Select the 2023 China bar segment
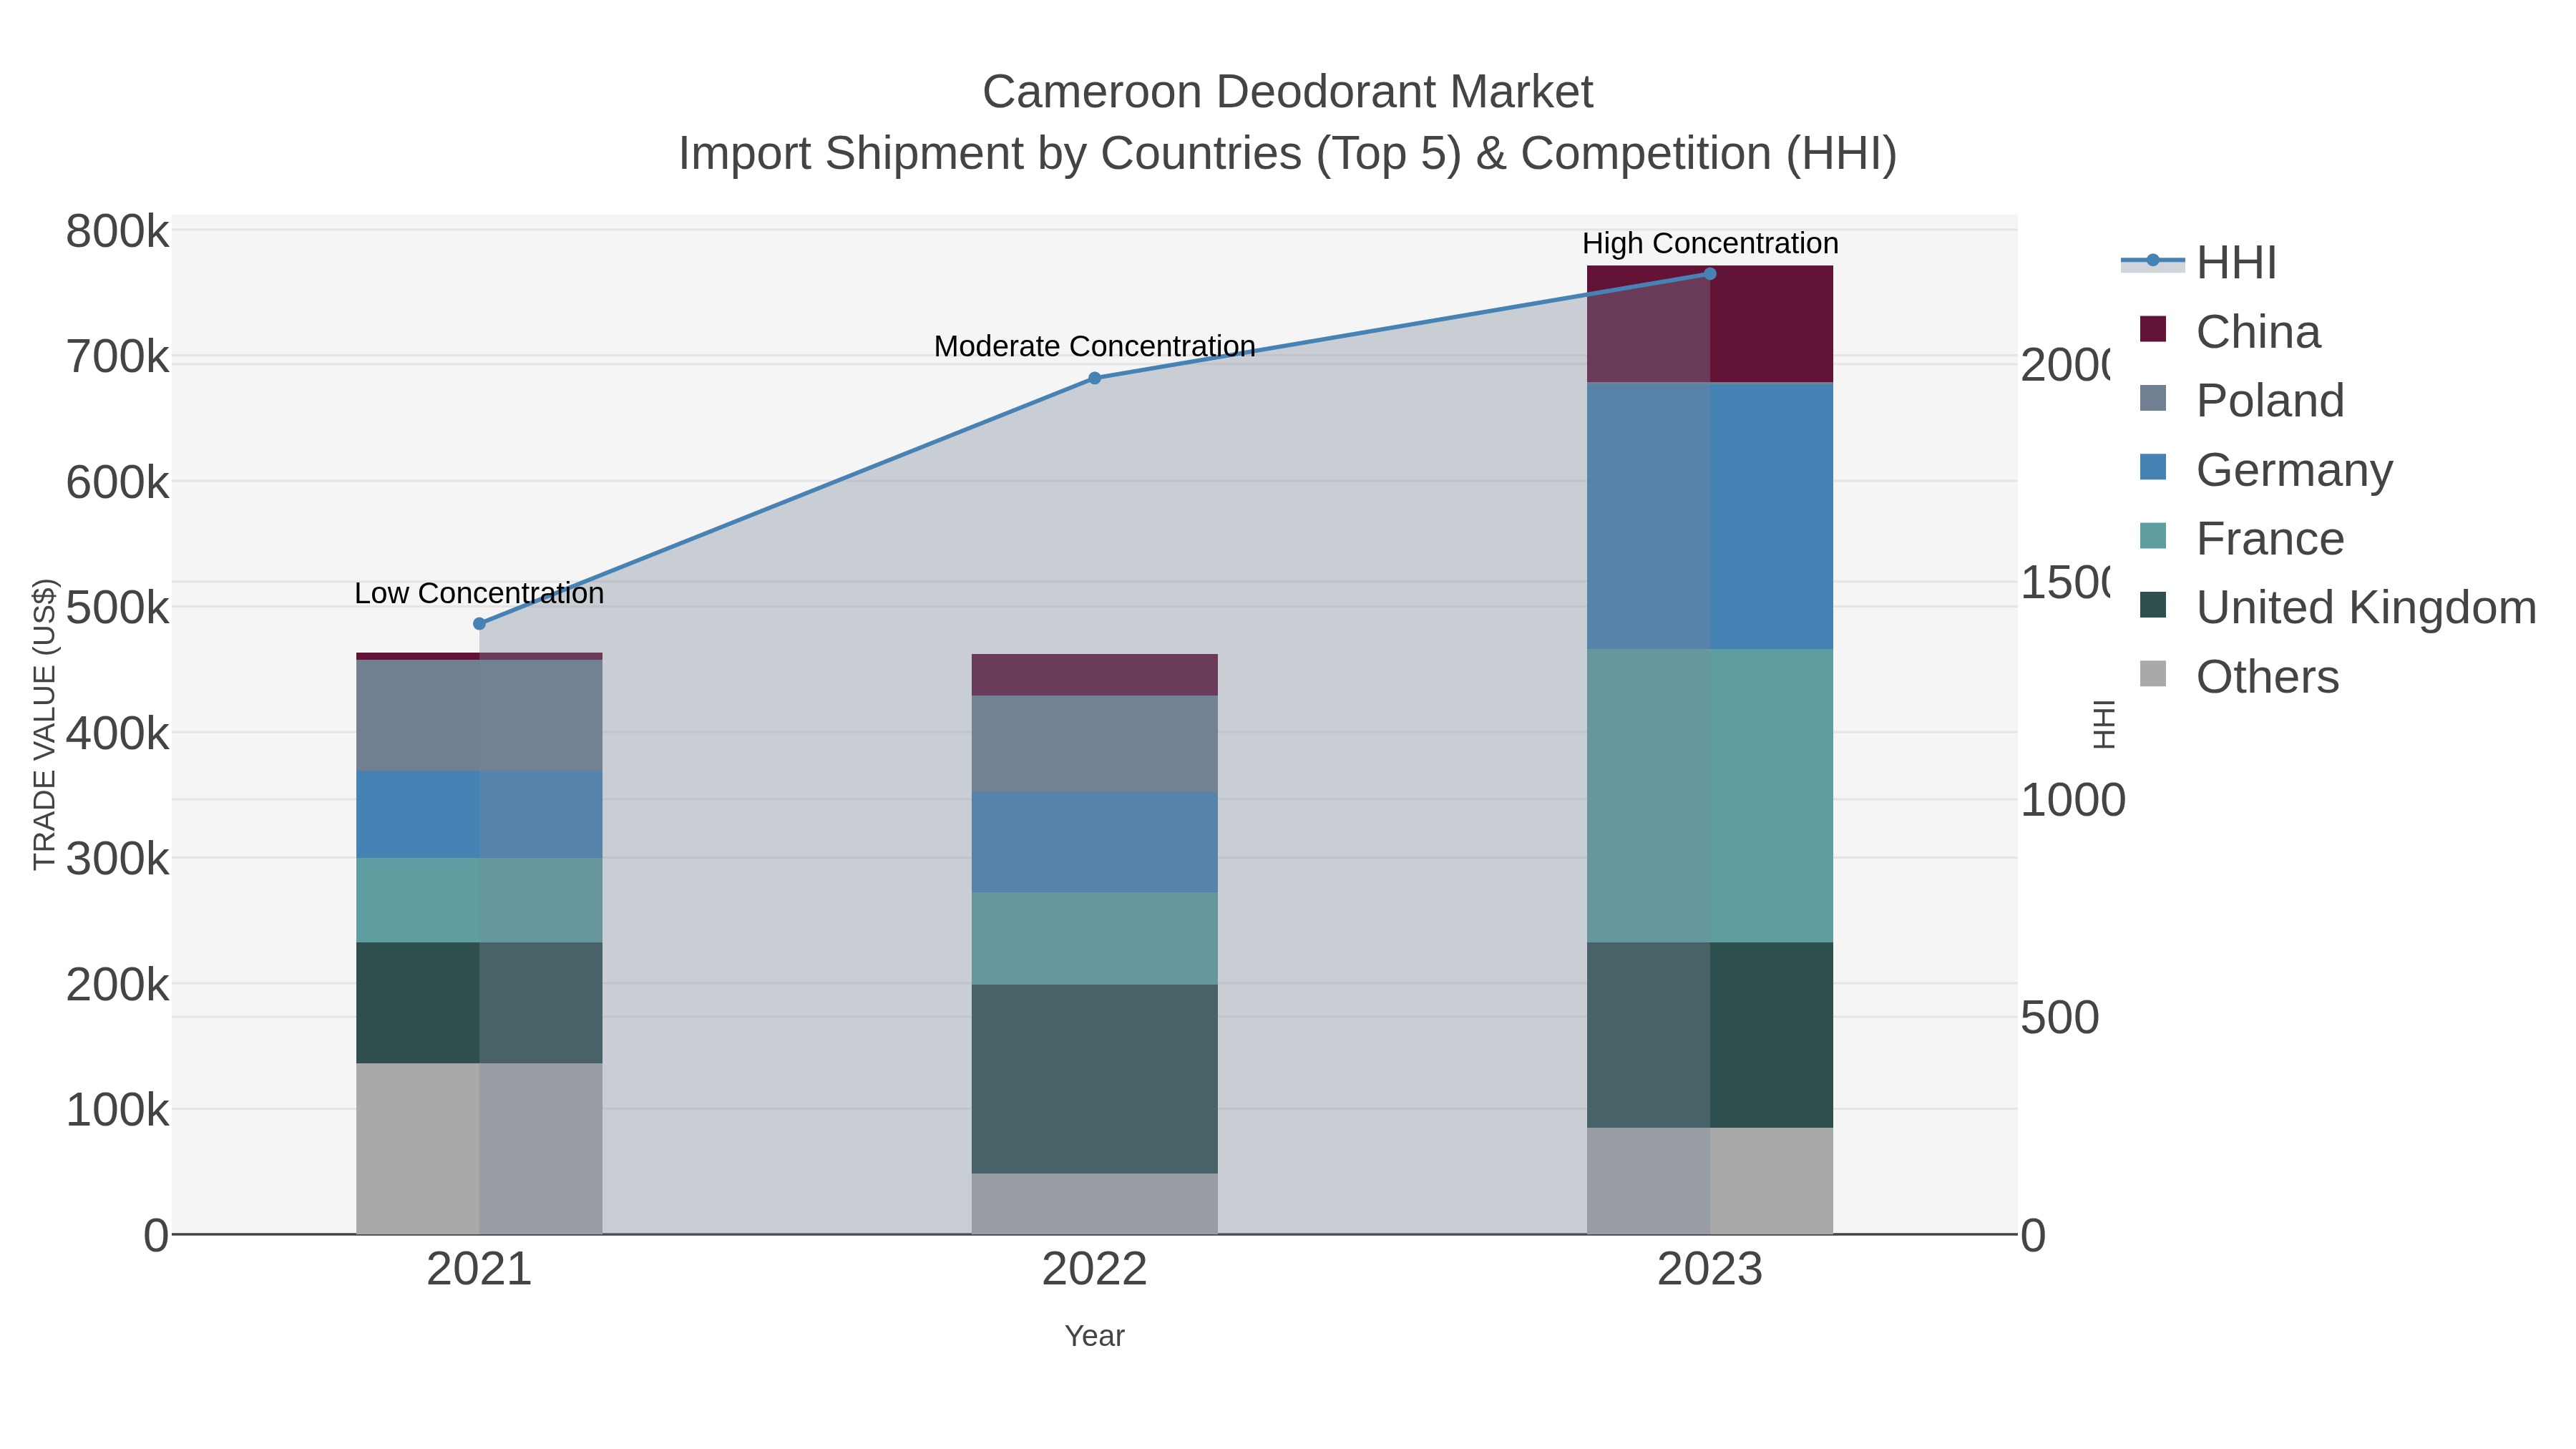Viewport: 2576px width, 1449px height. pyautogui.click(x=1710, y=324)
